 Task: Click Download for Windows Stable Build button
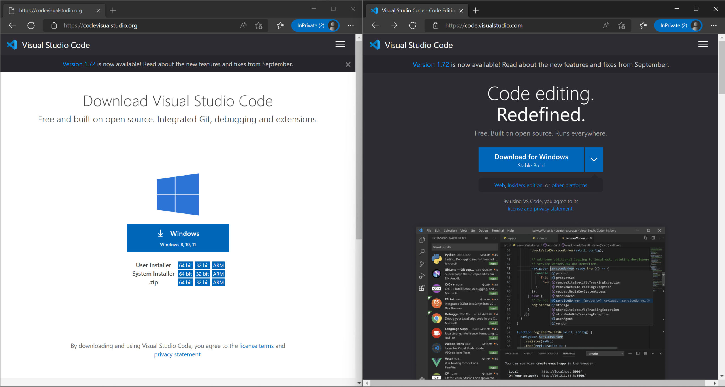click(x=531, y=159)
